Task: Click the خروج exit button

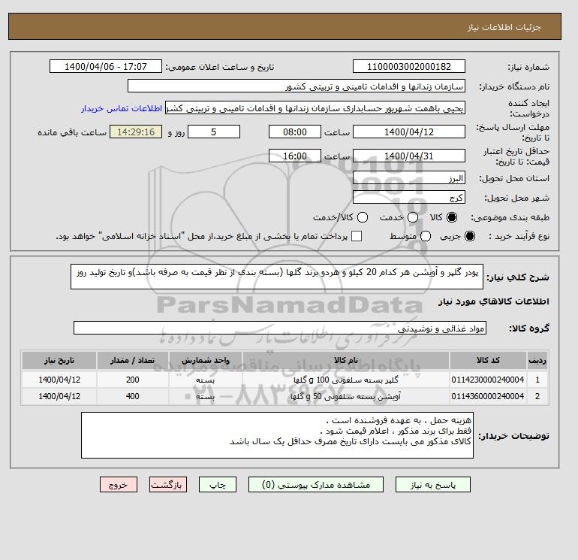Action: click(119, 485)
